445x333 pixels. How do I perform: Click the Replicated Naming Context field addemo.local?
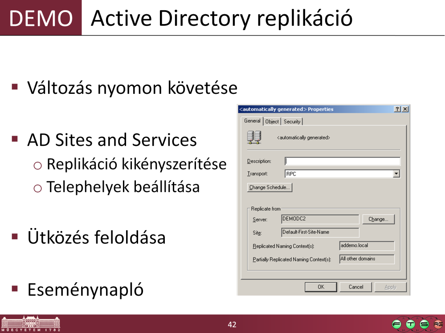pyautogui.click(x=367, y=245)
